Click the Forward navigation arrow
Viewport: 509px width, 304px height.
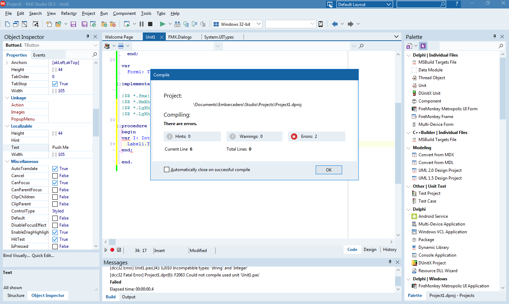click(350, 24)
